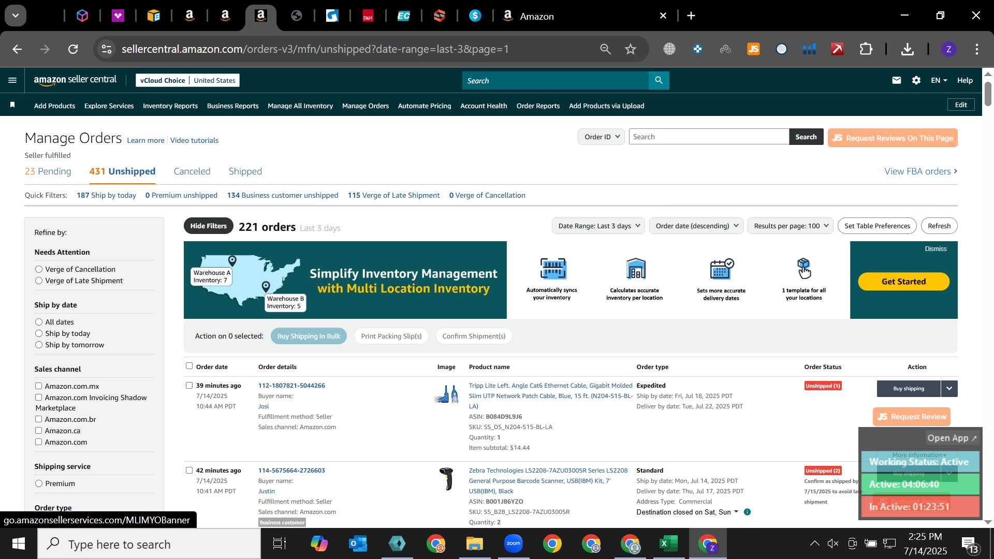
Task: Open the Manage Orders menu item
Action: 366,106
